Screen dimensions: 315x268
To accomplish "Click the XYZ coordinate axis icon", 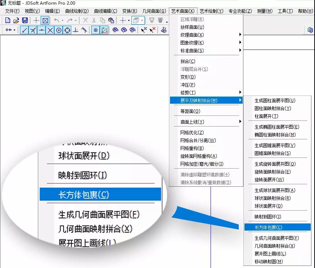I will pyautogui.click(x=104, y=30).
